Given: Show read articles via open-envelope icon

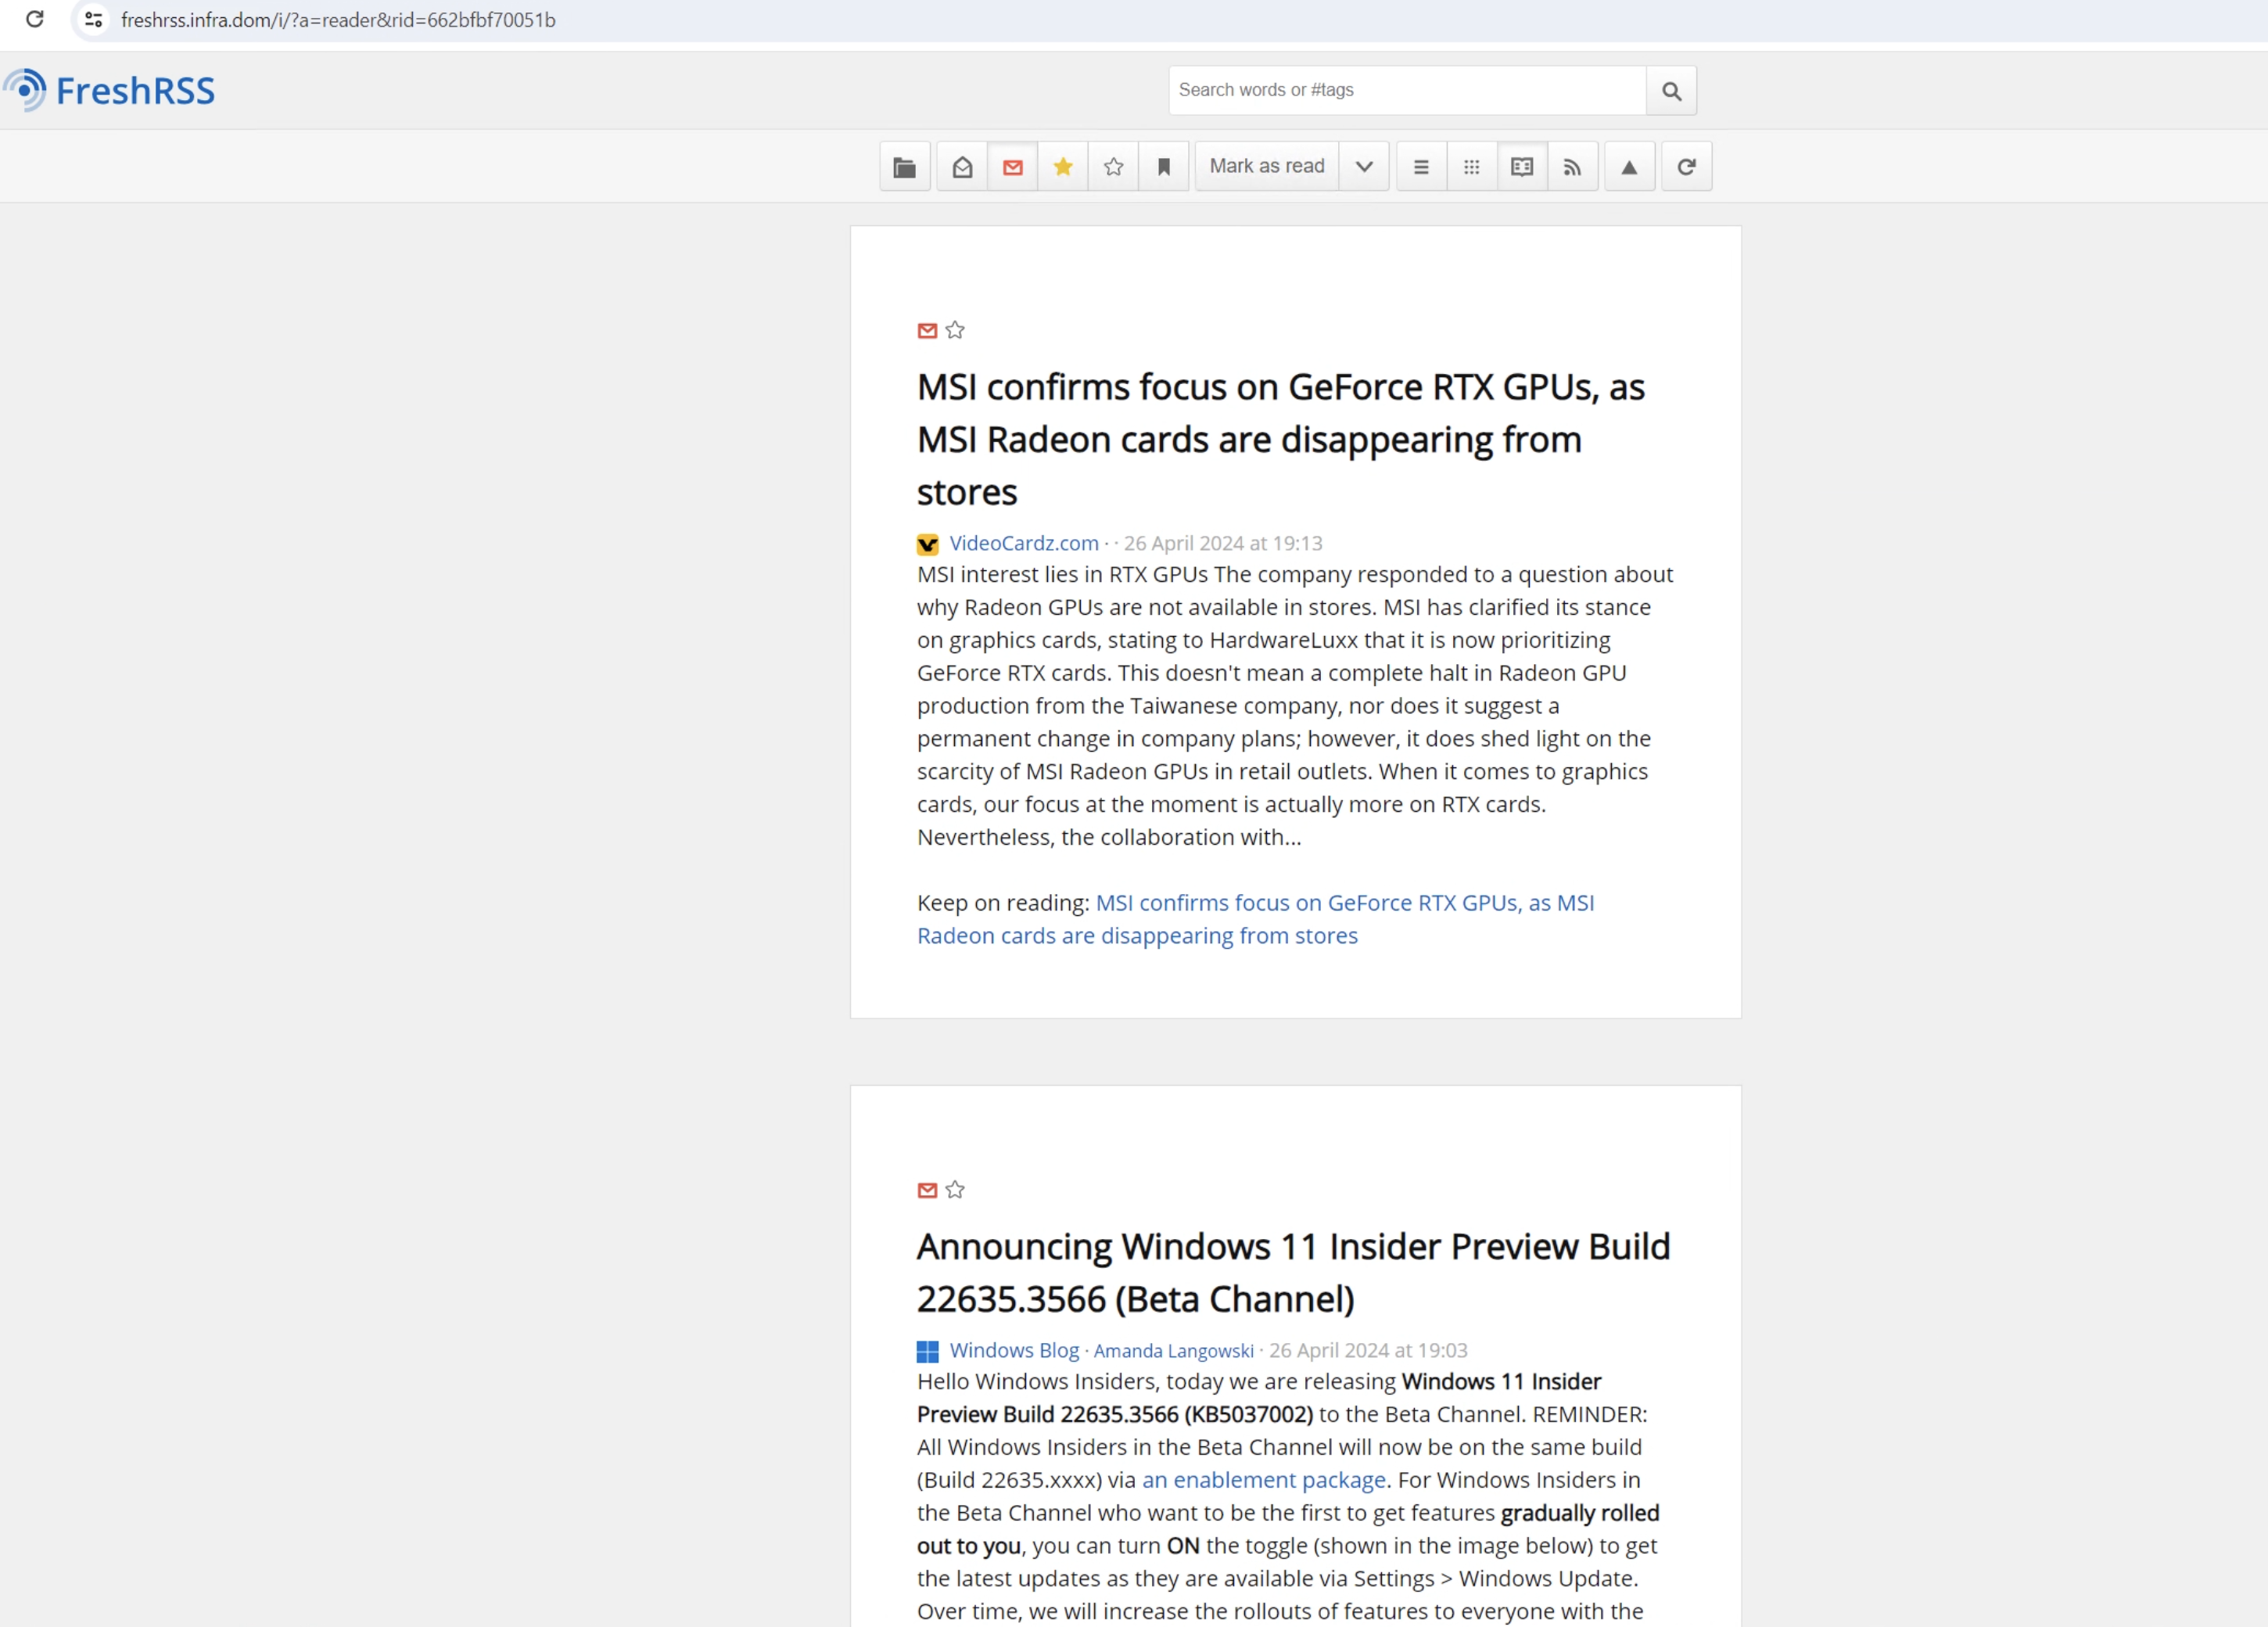Looking at the screenshot, I should (962, 167).
